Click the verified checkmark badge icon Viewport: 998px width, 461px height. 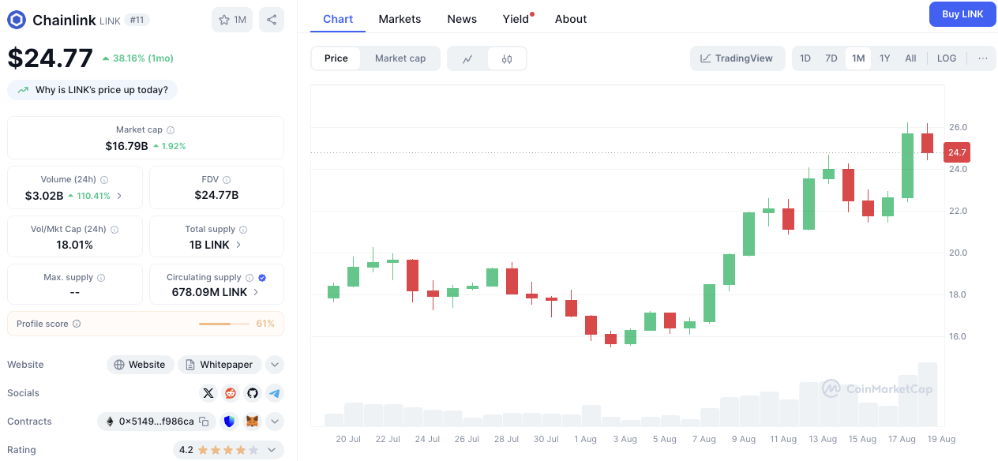tap(262, 278)
